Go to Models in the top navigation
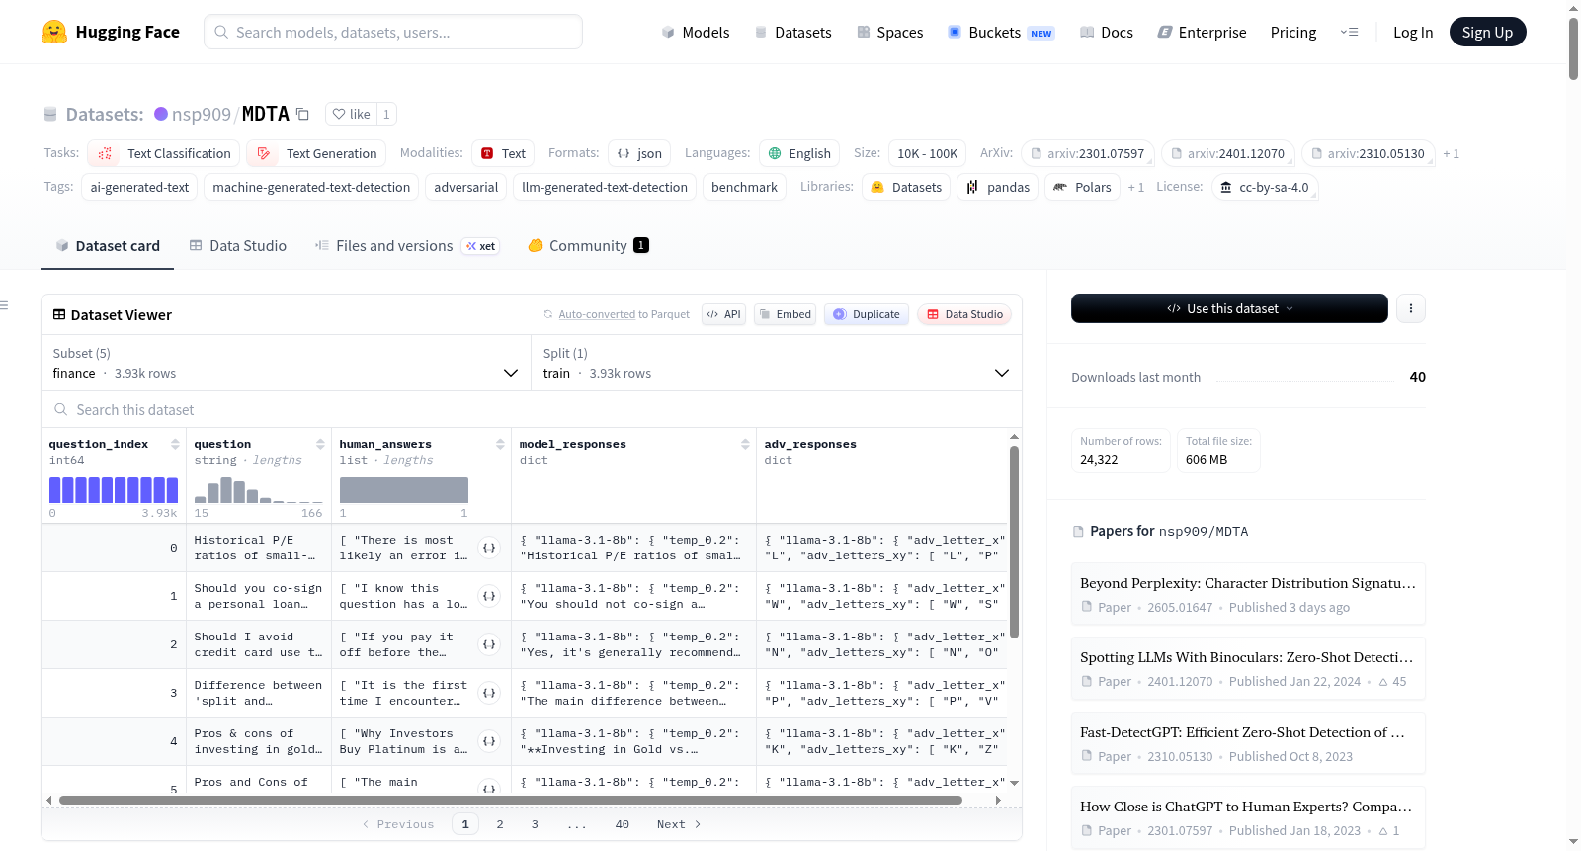 coord(696,33)
